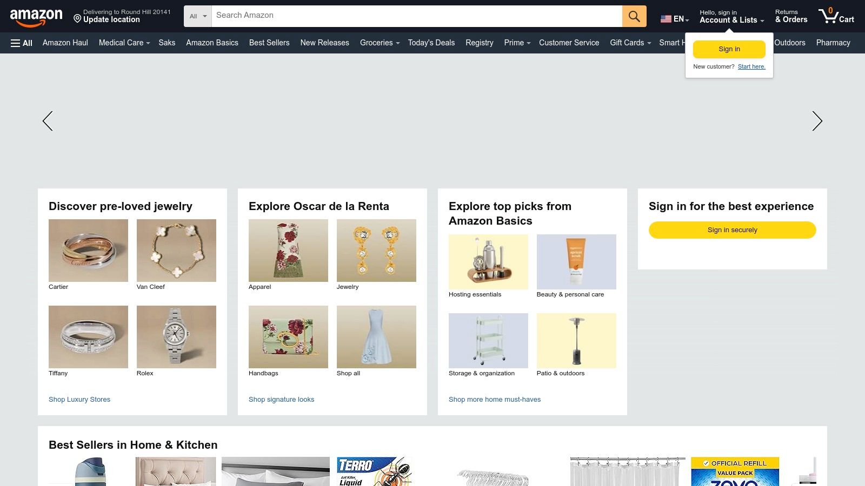Screen dimensions: 865x486
Task: Click the Storage & organization label
Action: point(482,373)
